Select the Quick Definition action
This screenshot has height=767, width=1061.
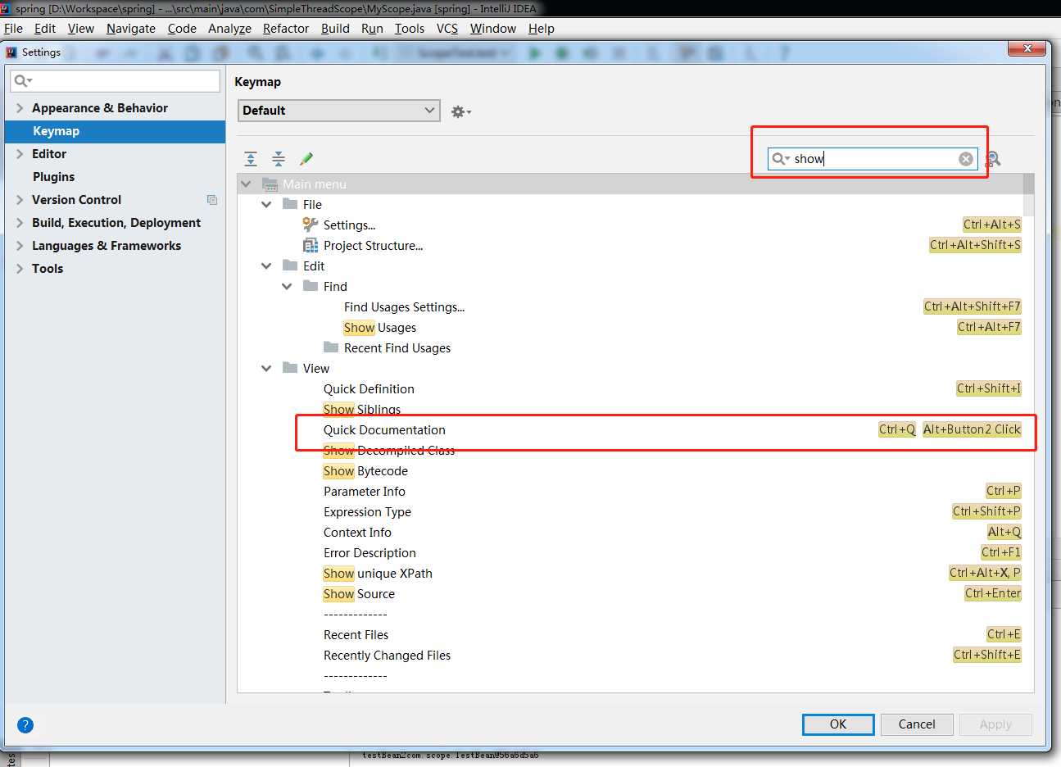click(369, 389)
